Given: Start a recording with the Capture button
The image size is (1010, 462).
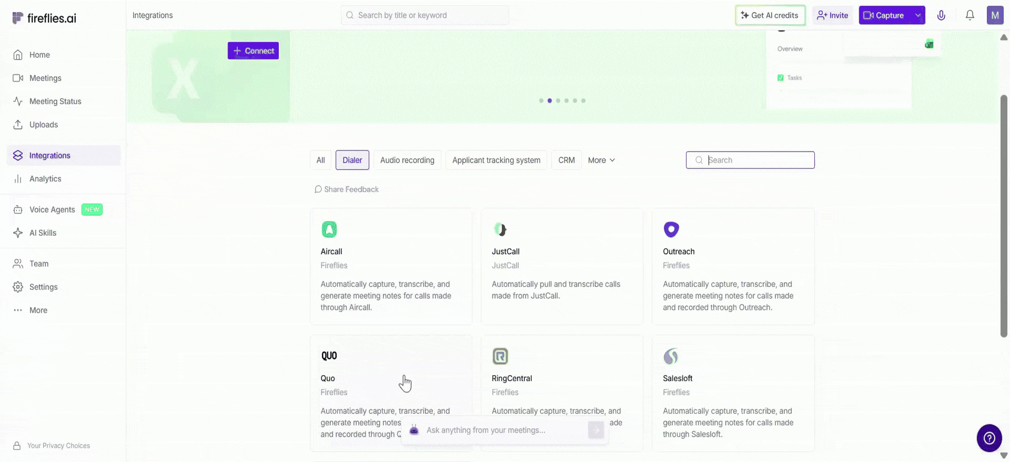Looking at the screenshot, I should [885, 15].
